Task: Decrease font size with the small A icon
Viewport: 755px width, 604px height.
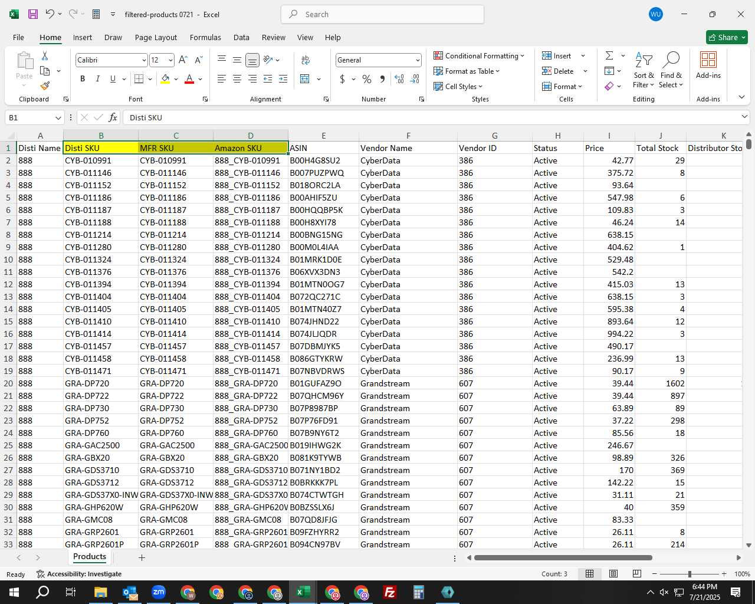Action: point(198,60)
